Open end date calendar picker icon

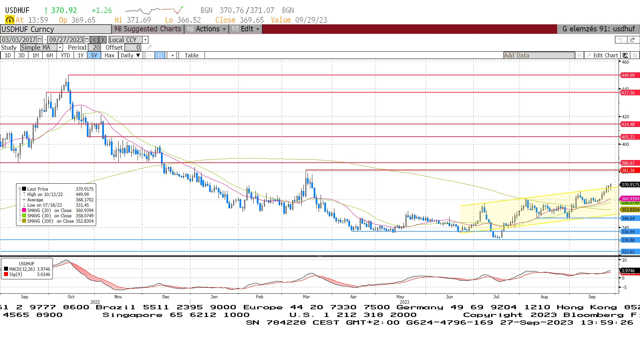[87, 40]
